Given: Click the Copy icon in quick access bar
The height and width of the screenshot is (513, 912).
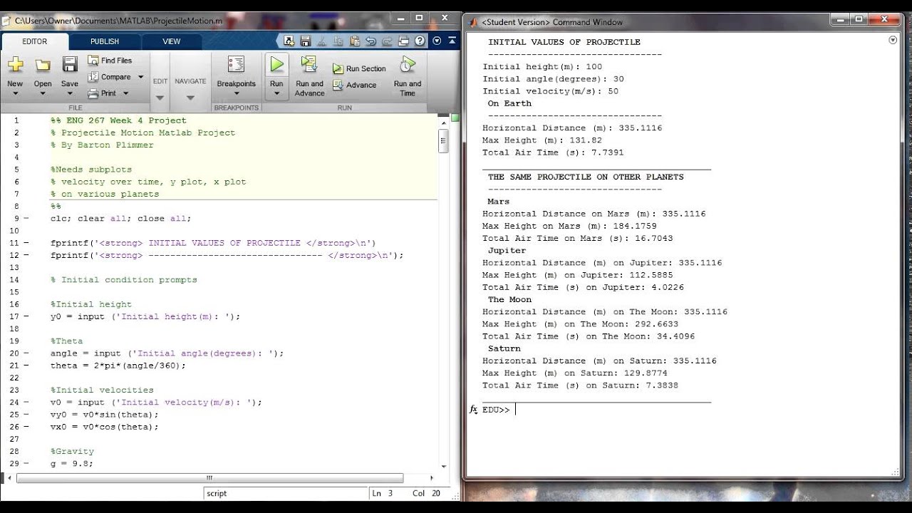Looking at the screenshot, I should coord(338,41).
